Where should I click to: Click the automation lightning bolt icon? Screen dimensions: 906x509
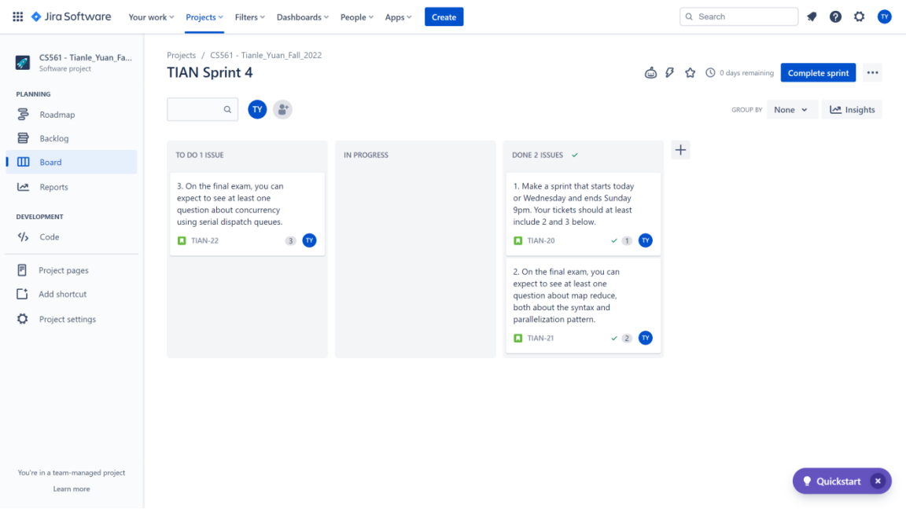tap(670, 73)
